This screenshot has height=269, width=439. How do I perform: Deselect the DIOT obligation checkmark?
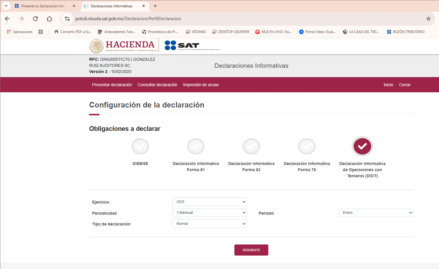pos(362,146)
